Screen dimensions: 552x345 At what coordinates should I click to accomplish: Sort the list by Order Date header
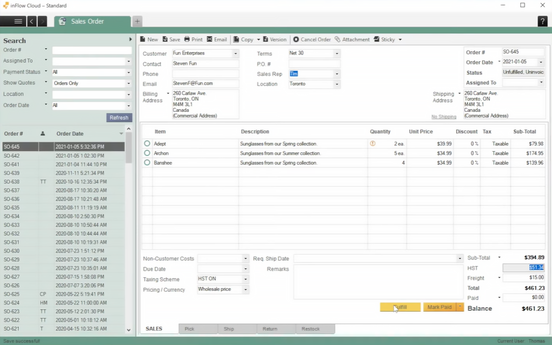coord(70,133)
